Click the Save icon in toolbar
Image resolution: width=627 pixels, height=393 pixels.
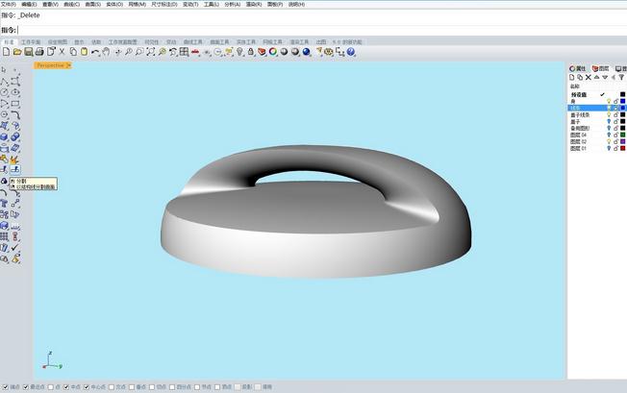point(29,52)
